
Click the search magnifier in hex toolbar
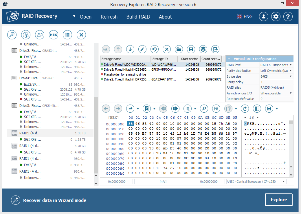(204, 109)
